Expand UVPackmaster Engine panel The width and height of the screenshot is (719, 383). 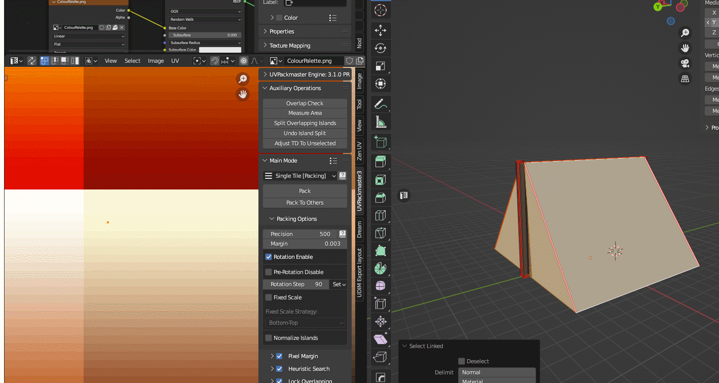(x=264, y=74)
